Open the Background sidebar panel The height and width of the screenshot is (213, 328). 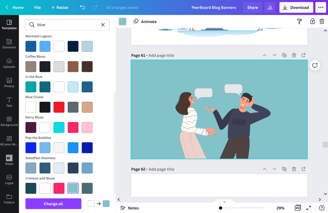pyautogui.click(x=9, y=122)
